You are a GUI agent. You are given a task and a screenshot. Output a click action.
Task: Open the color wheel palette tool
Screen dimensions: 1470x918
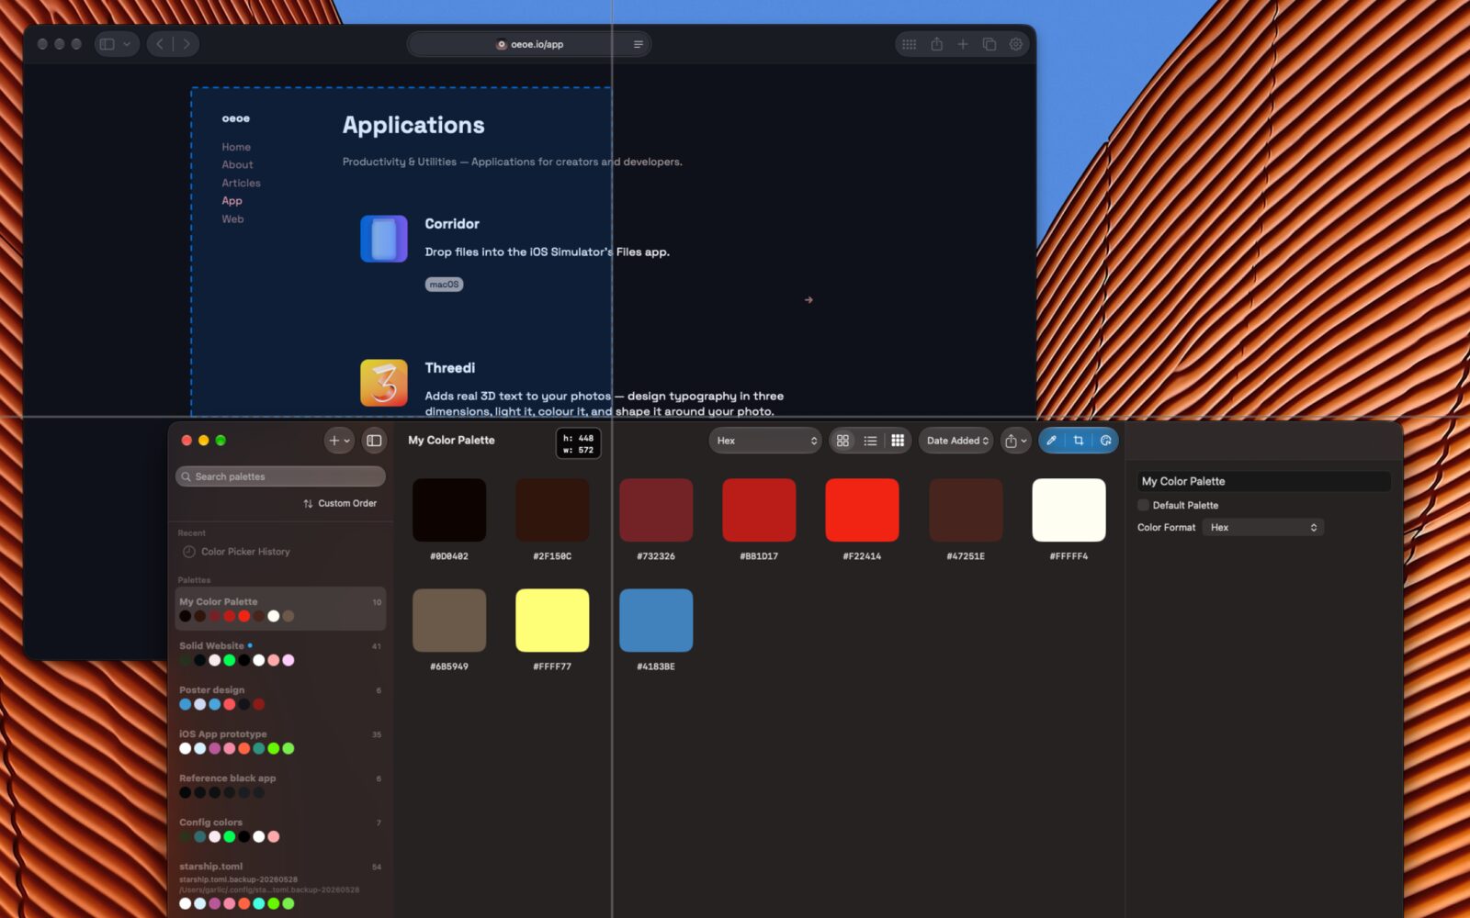coord(1105,441)
